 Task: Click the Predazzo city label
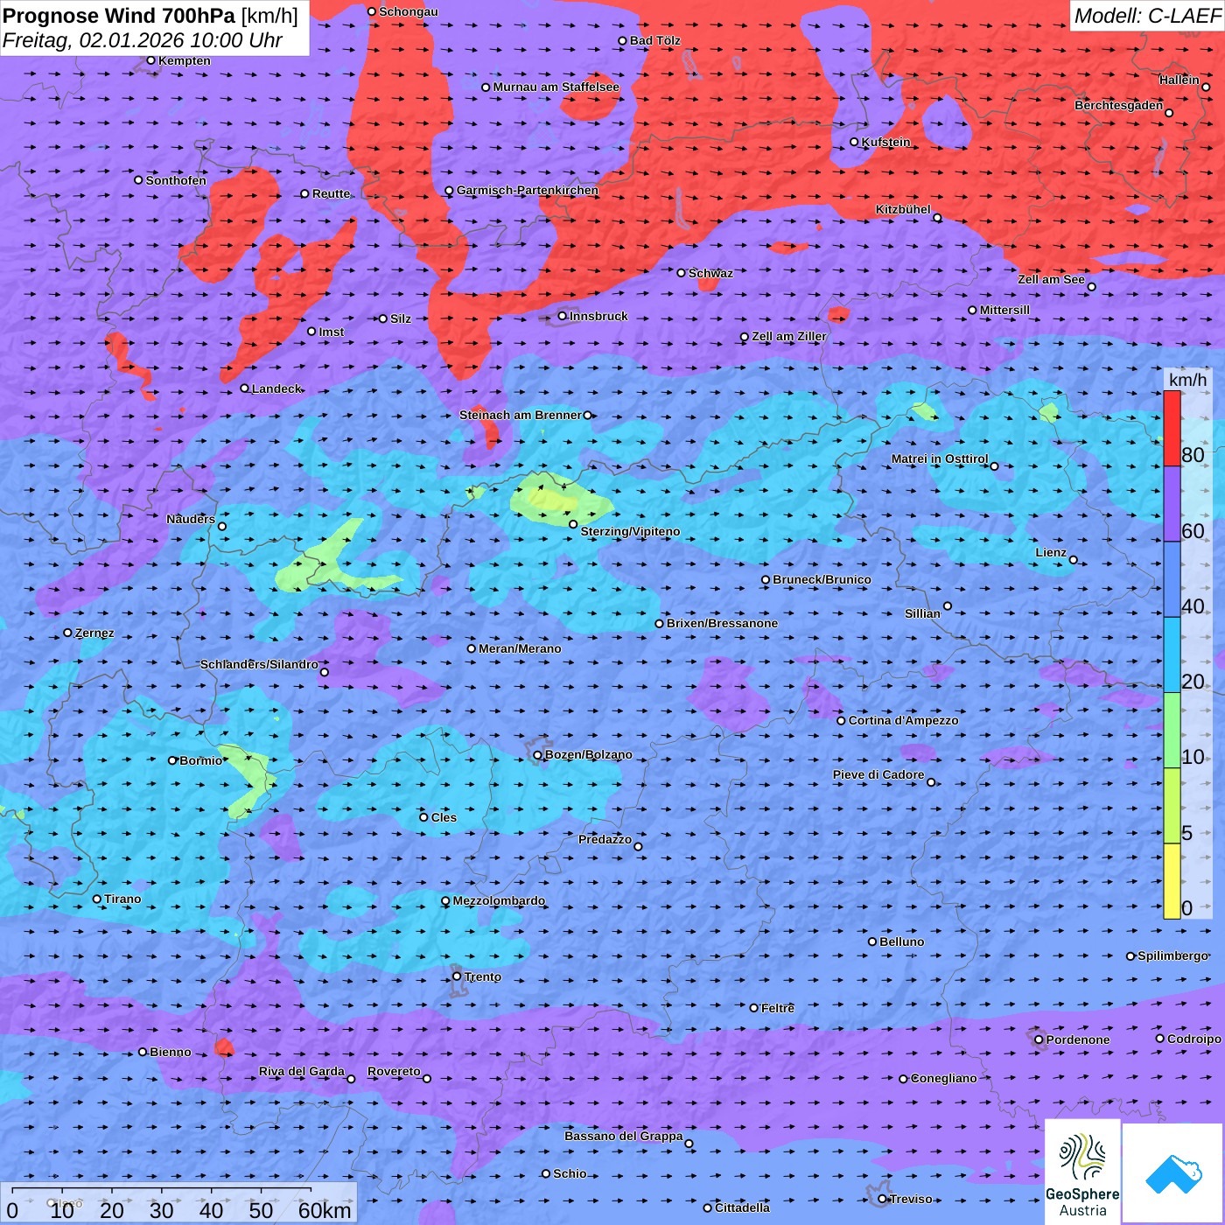(605, 839)
